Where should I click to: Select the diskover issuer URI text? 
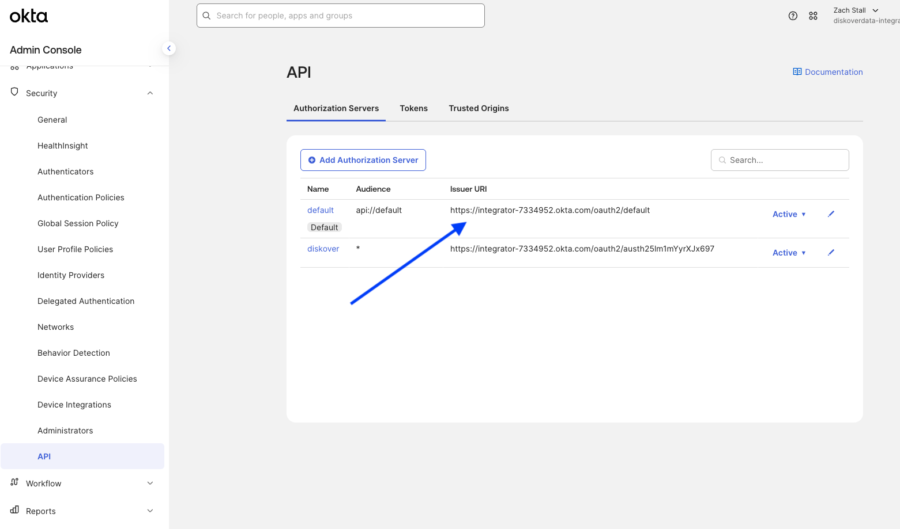582,249
